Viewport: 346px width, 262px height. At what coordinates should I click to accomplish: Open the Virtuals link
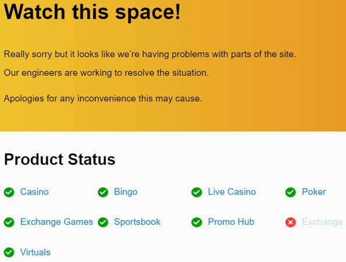[36, 252]
